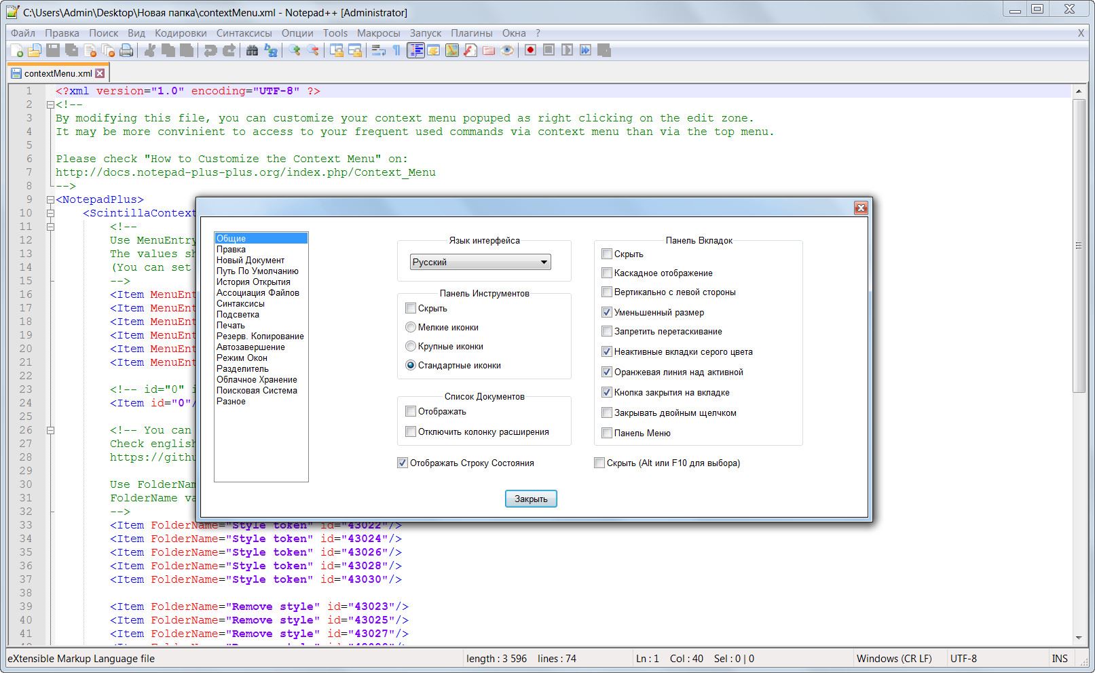Click the document monitoring eye icon
Viewport: 1095px width, 673px height.
507,50
